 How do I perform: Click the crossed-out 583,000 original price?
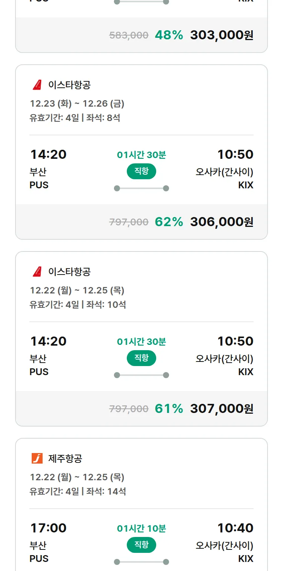pos(129,35)
